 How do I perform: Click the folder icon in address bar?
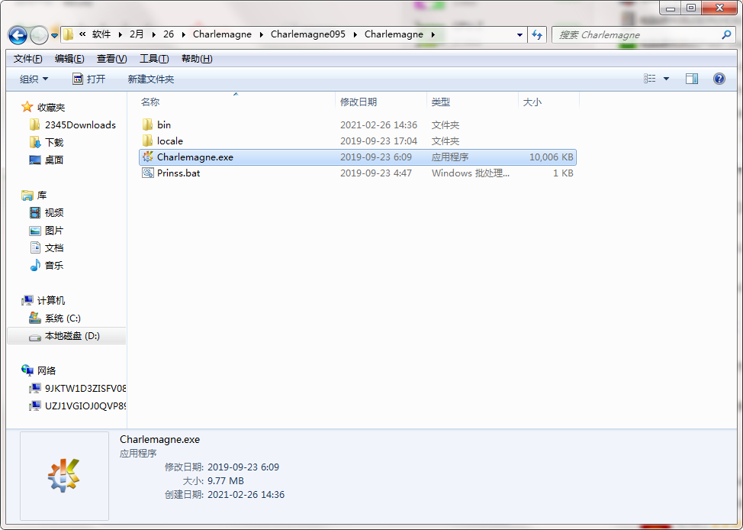tap(69, 34)
